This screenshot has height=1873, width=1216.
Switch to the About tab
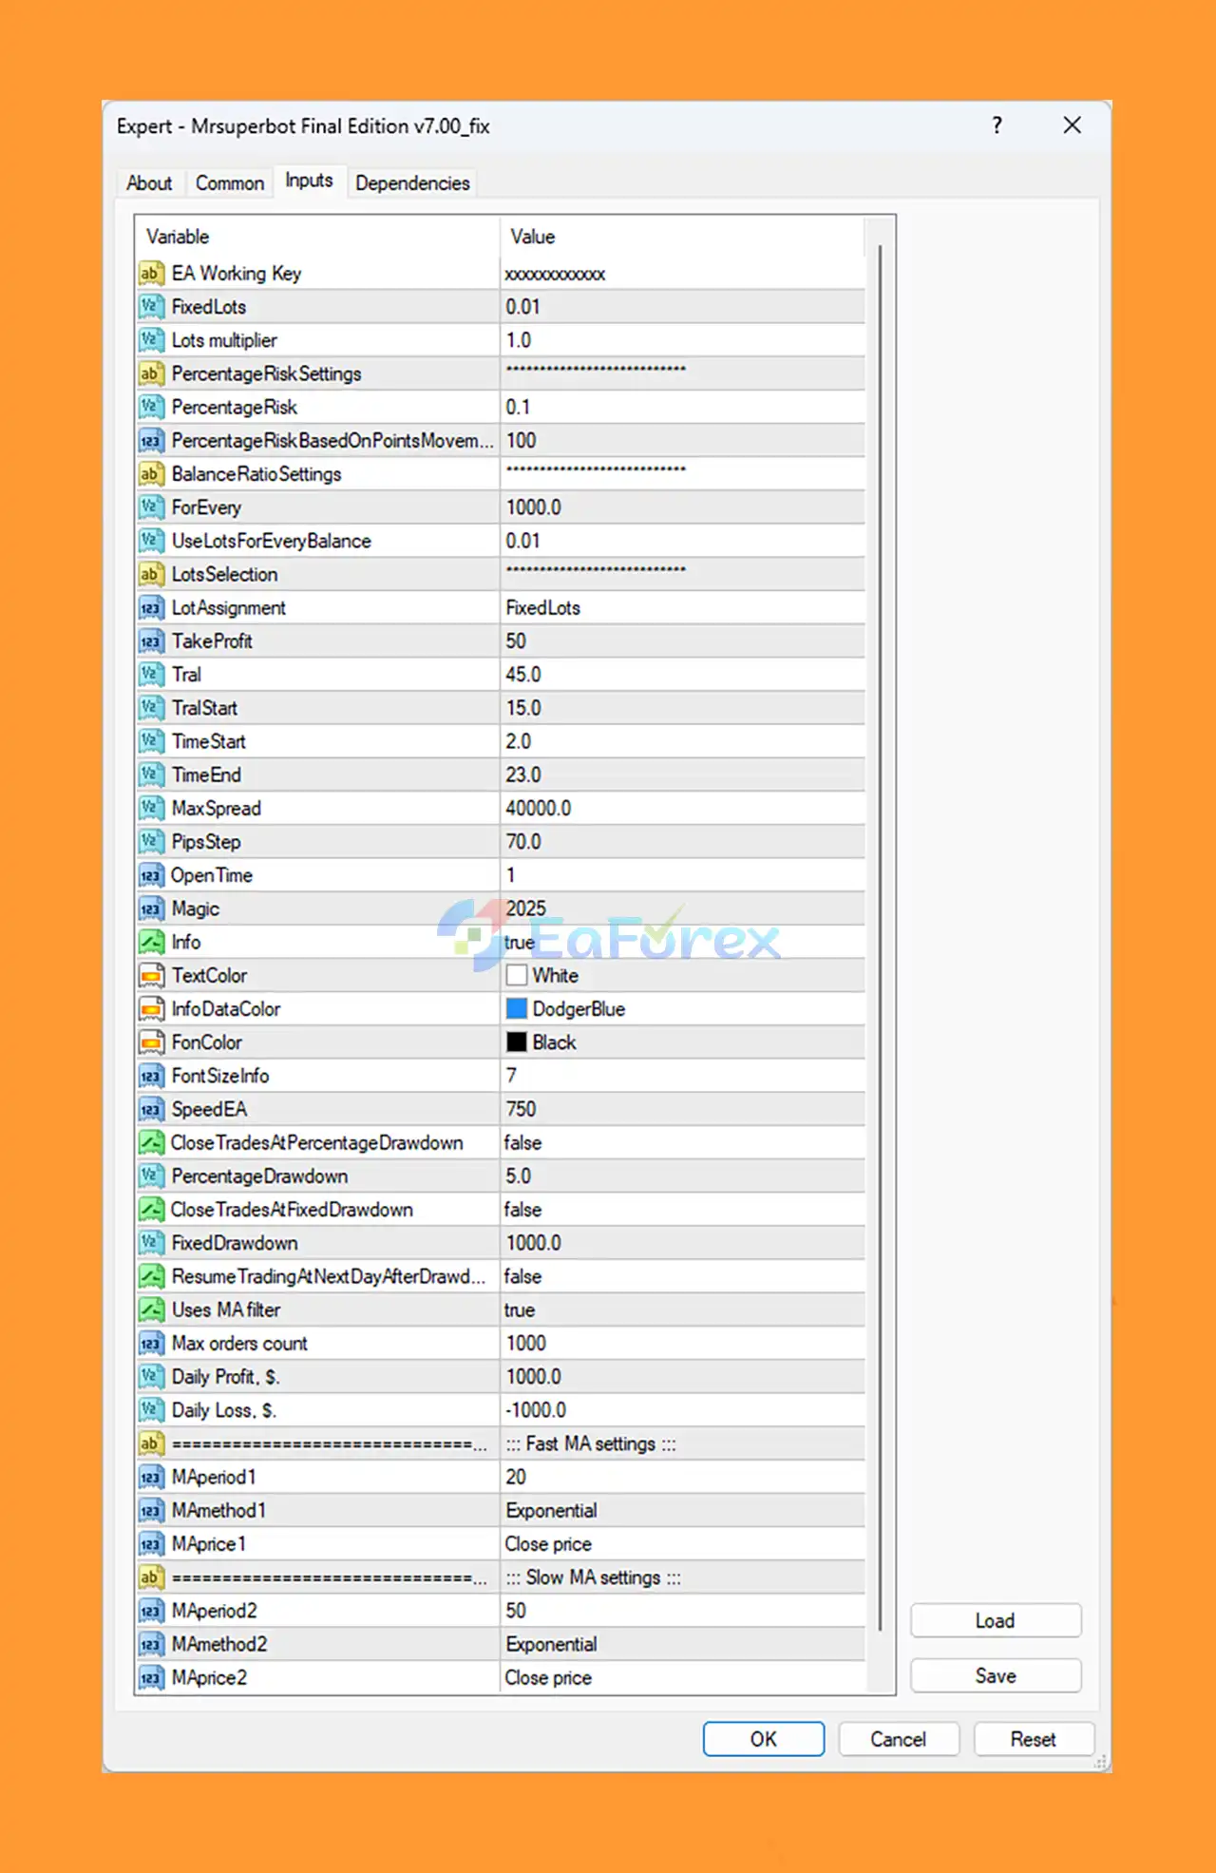149,183
